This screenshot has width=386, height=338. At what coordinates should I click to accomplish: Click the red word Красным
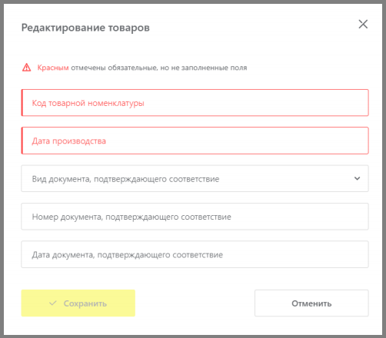coord(53,68)
